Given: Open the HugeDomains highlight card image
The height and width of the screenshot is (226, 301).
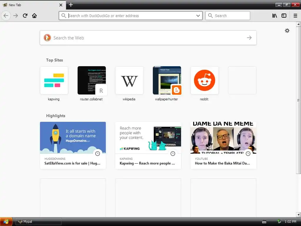Looking at the screenshot, I should coord(73,138).
